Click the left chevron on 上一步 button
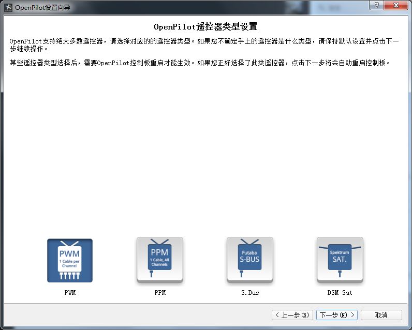The height and width of the screenshot is (330, 412). (x=277, y=315)
